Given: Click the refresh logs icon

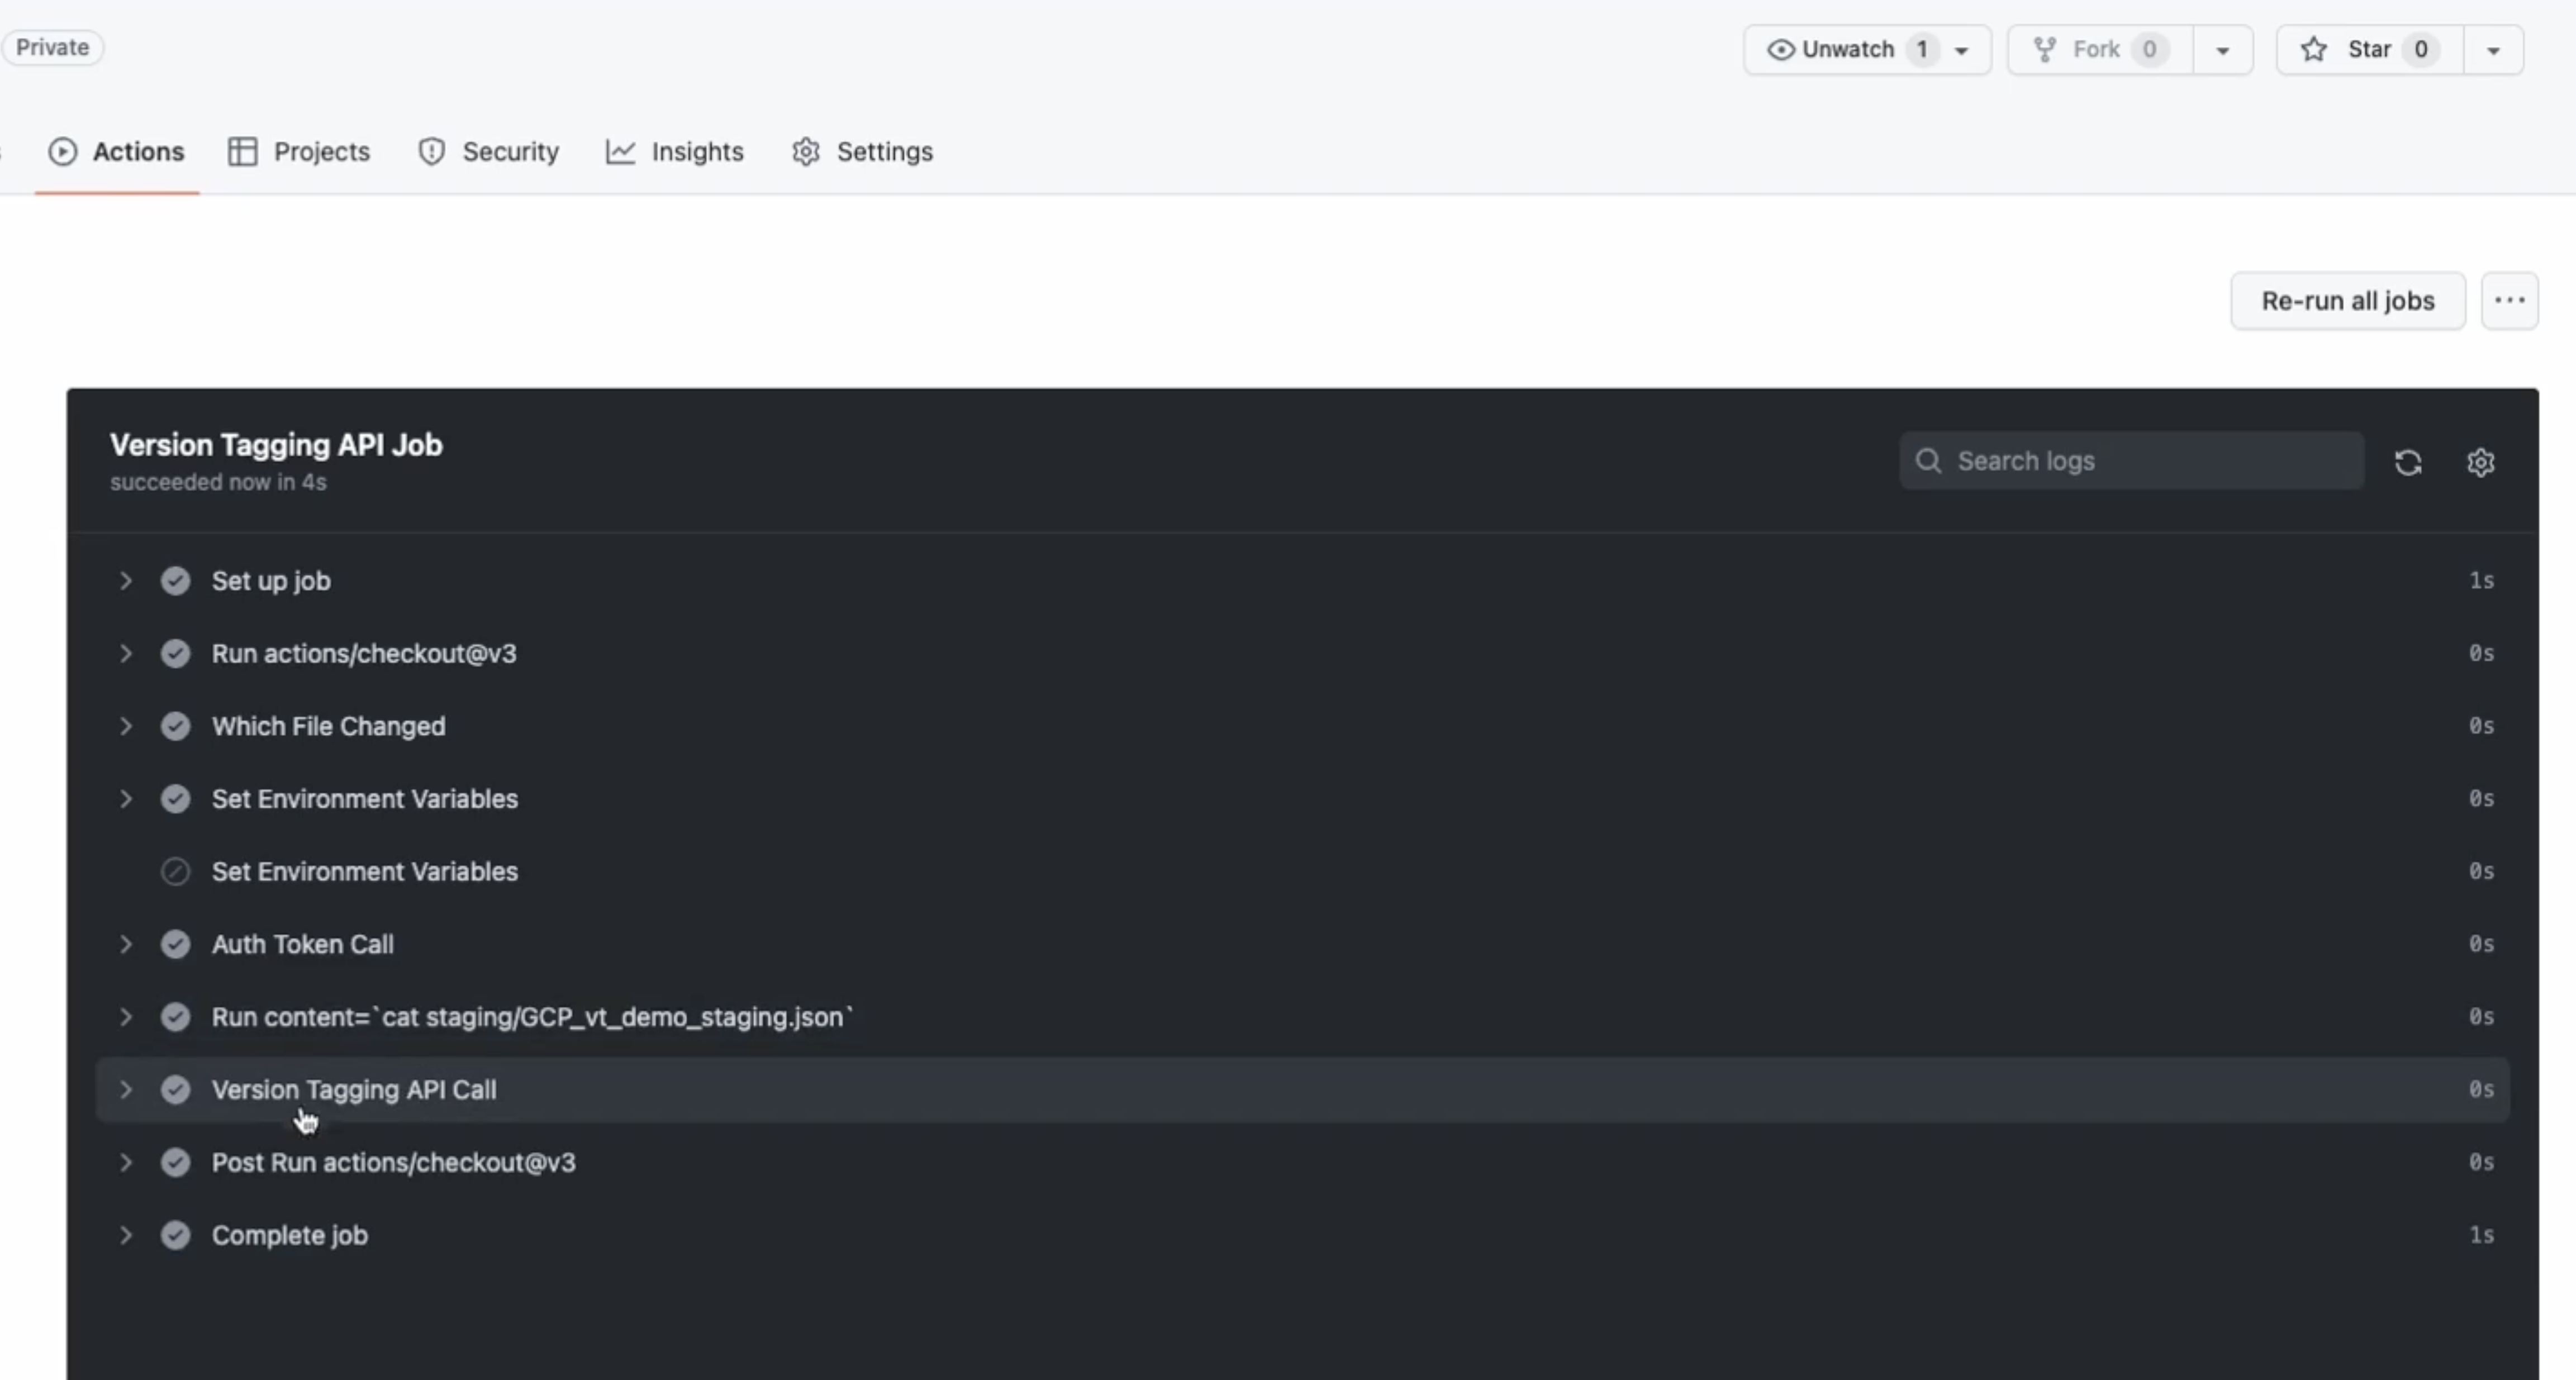Looking at the screenshot, I should [x=2407, y=462].
